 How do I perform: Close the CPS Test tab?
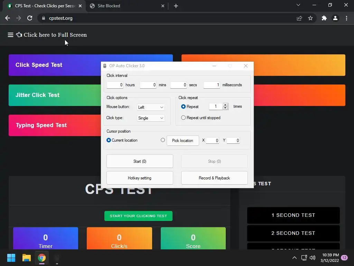80,6
